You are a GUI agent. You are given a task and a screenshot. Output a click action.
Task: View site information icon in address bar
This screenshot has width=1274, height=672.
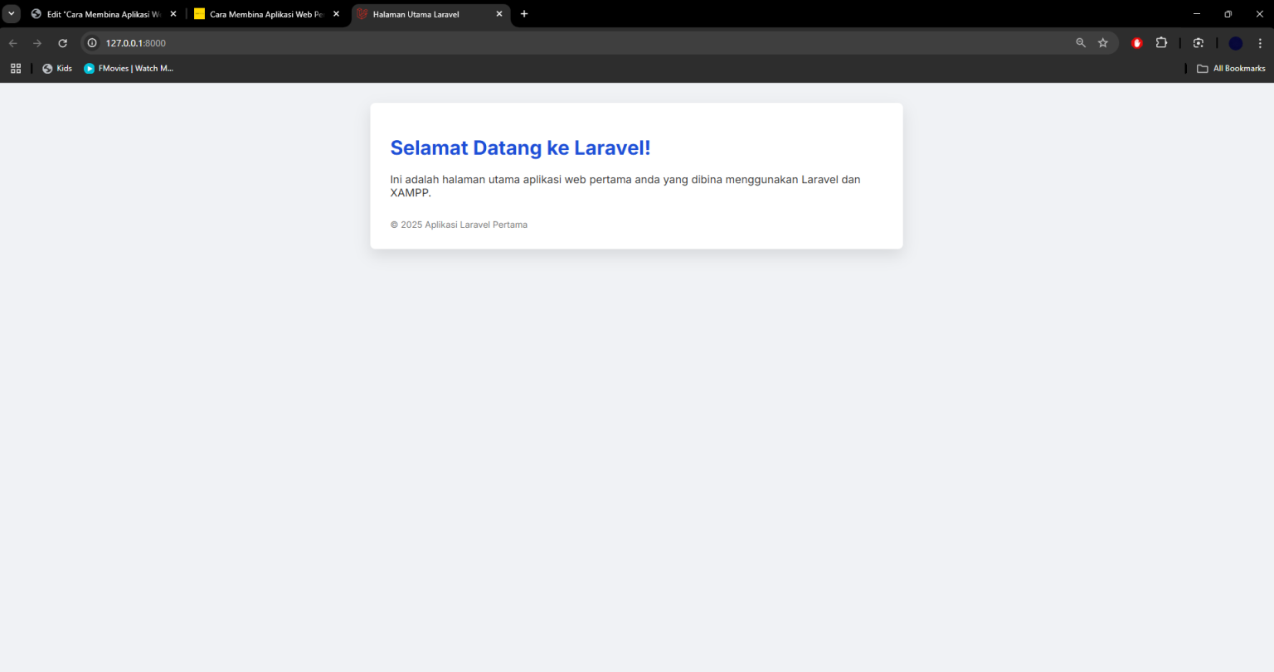(92, 43)
